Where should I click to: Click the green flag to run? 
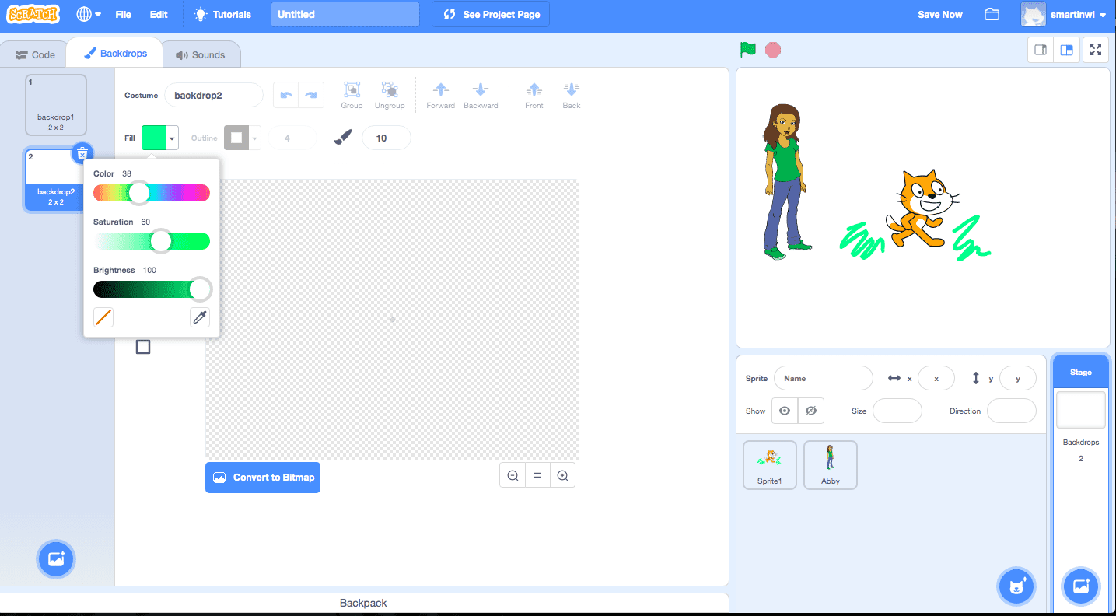[x=748, y=50]
